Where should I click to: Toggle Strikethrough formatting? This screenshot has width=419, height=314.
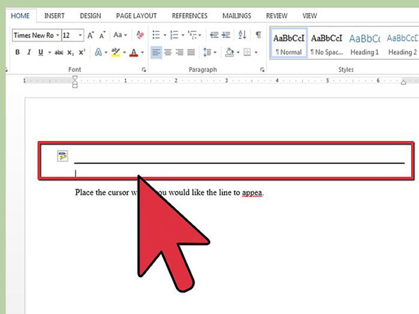click(x=59, y=52)
